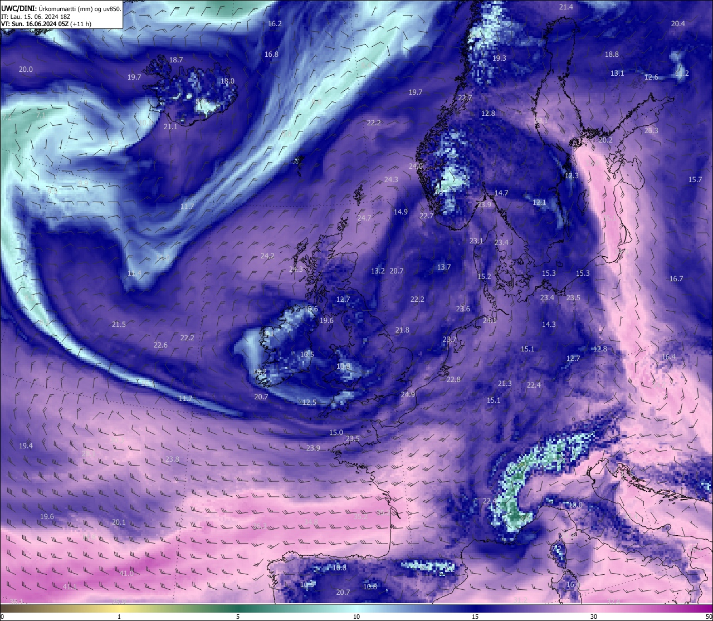Image resolution: width=713 pixels, height=621 pixels.
Task: Click the 15.2 value label
Action: pyautogui.click(x=484, y=277)
